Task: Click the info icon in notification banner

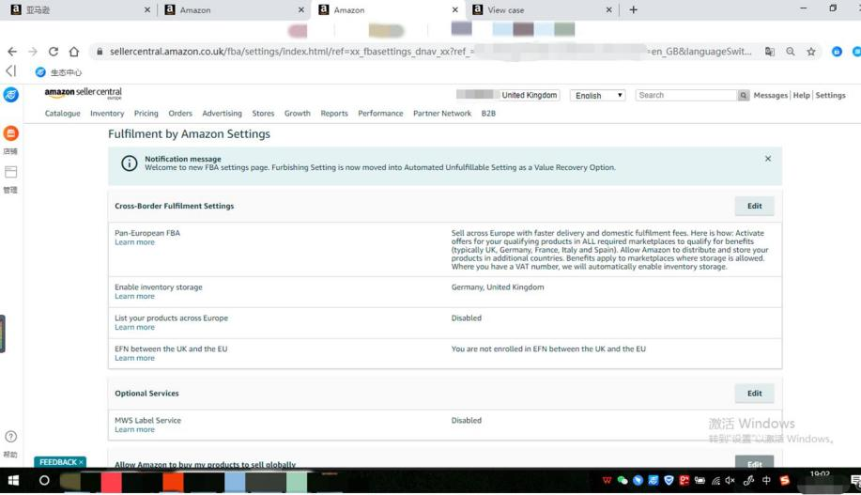Action: pos(129,163)
